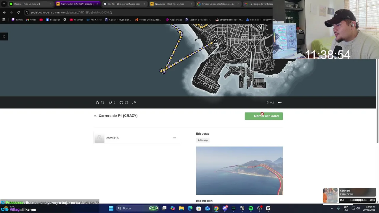Image resolution: width=379 pixels, height=213 pixels.
Task: Open the options menu for cheviii16
Action: 175,138
